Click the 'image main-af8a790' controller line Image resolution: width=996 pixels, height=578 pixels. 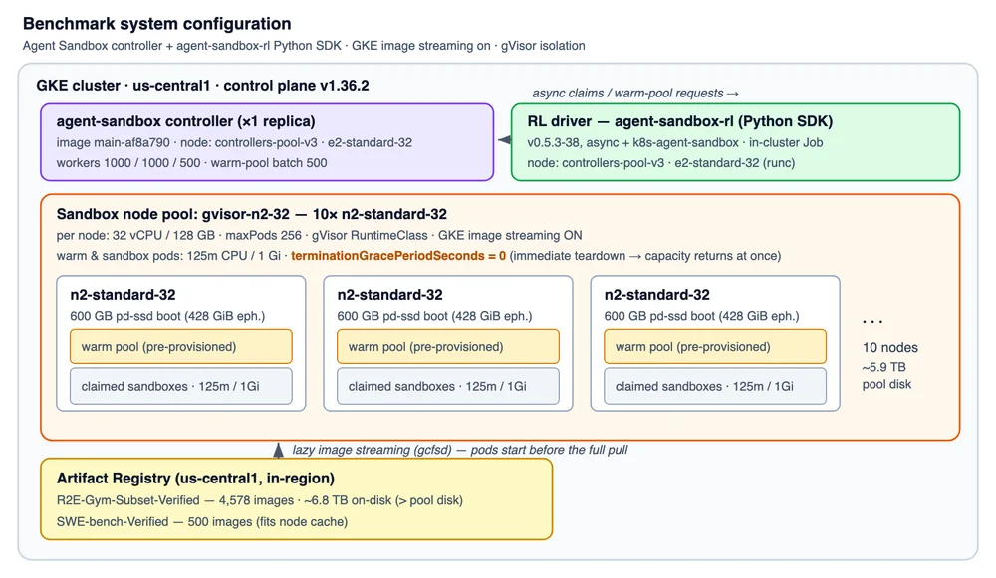click(234, 142)
